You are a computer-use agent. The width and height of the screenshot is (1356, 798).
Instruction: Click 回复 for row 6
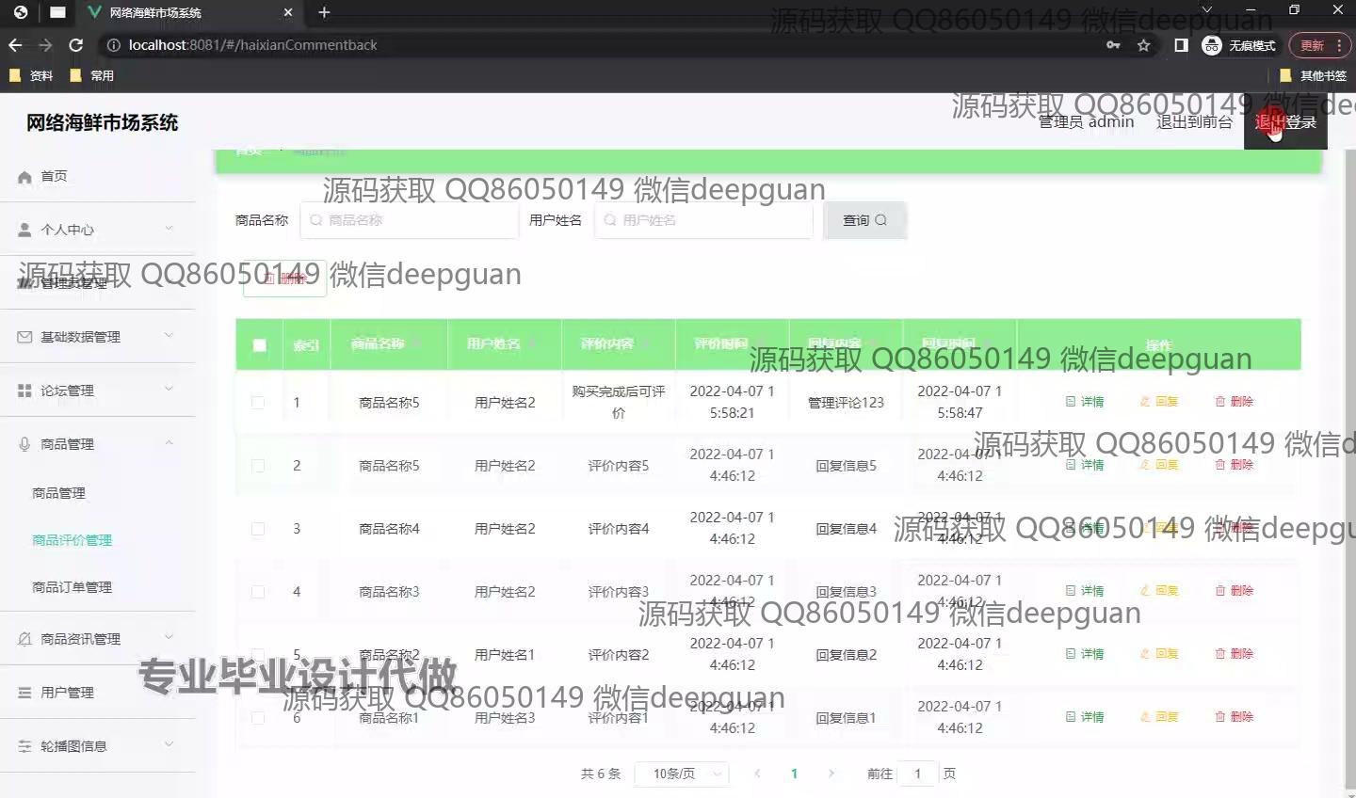1159,717
